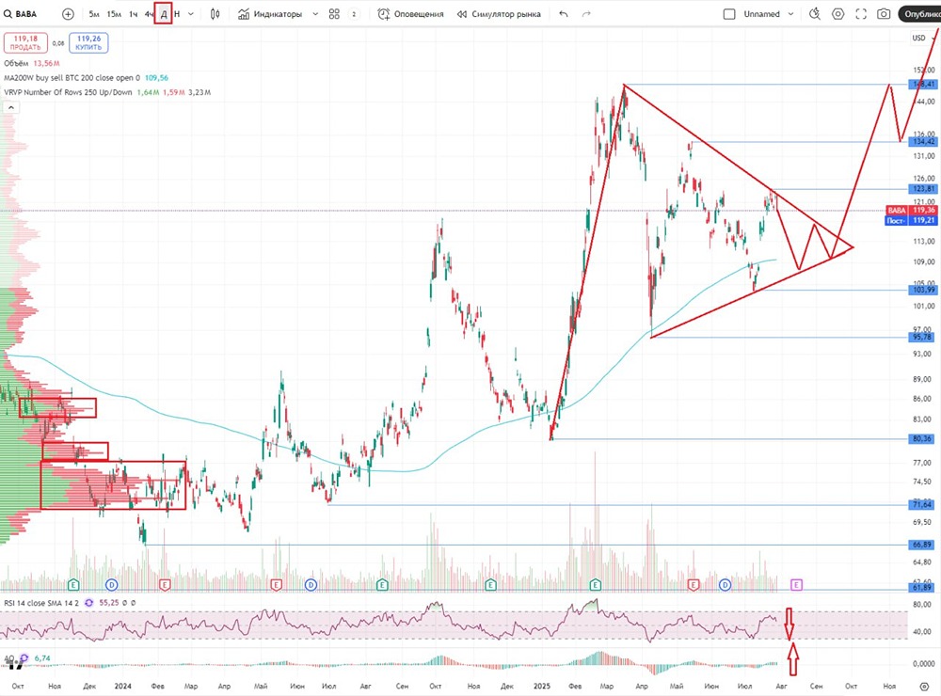941x696 pixels.
Task: Click the Unnamed layout name
Action: click(x=761, y=14)
